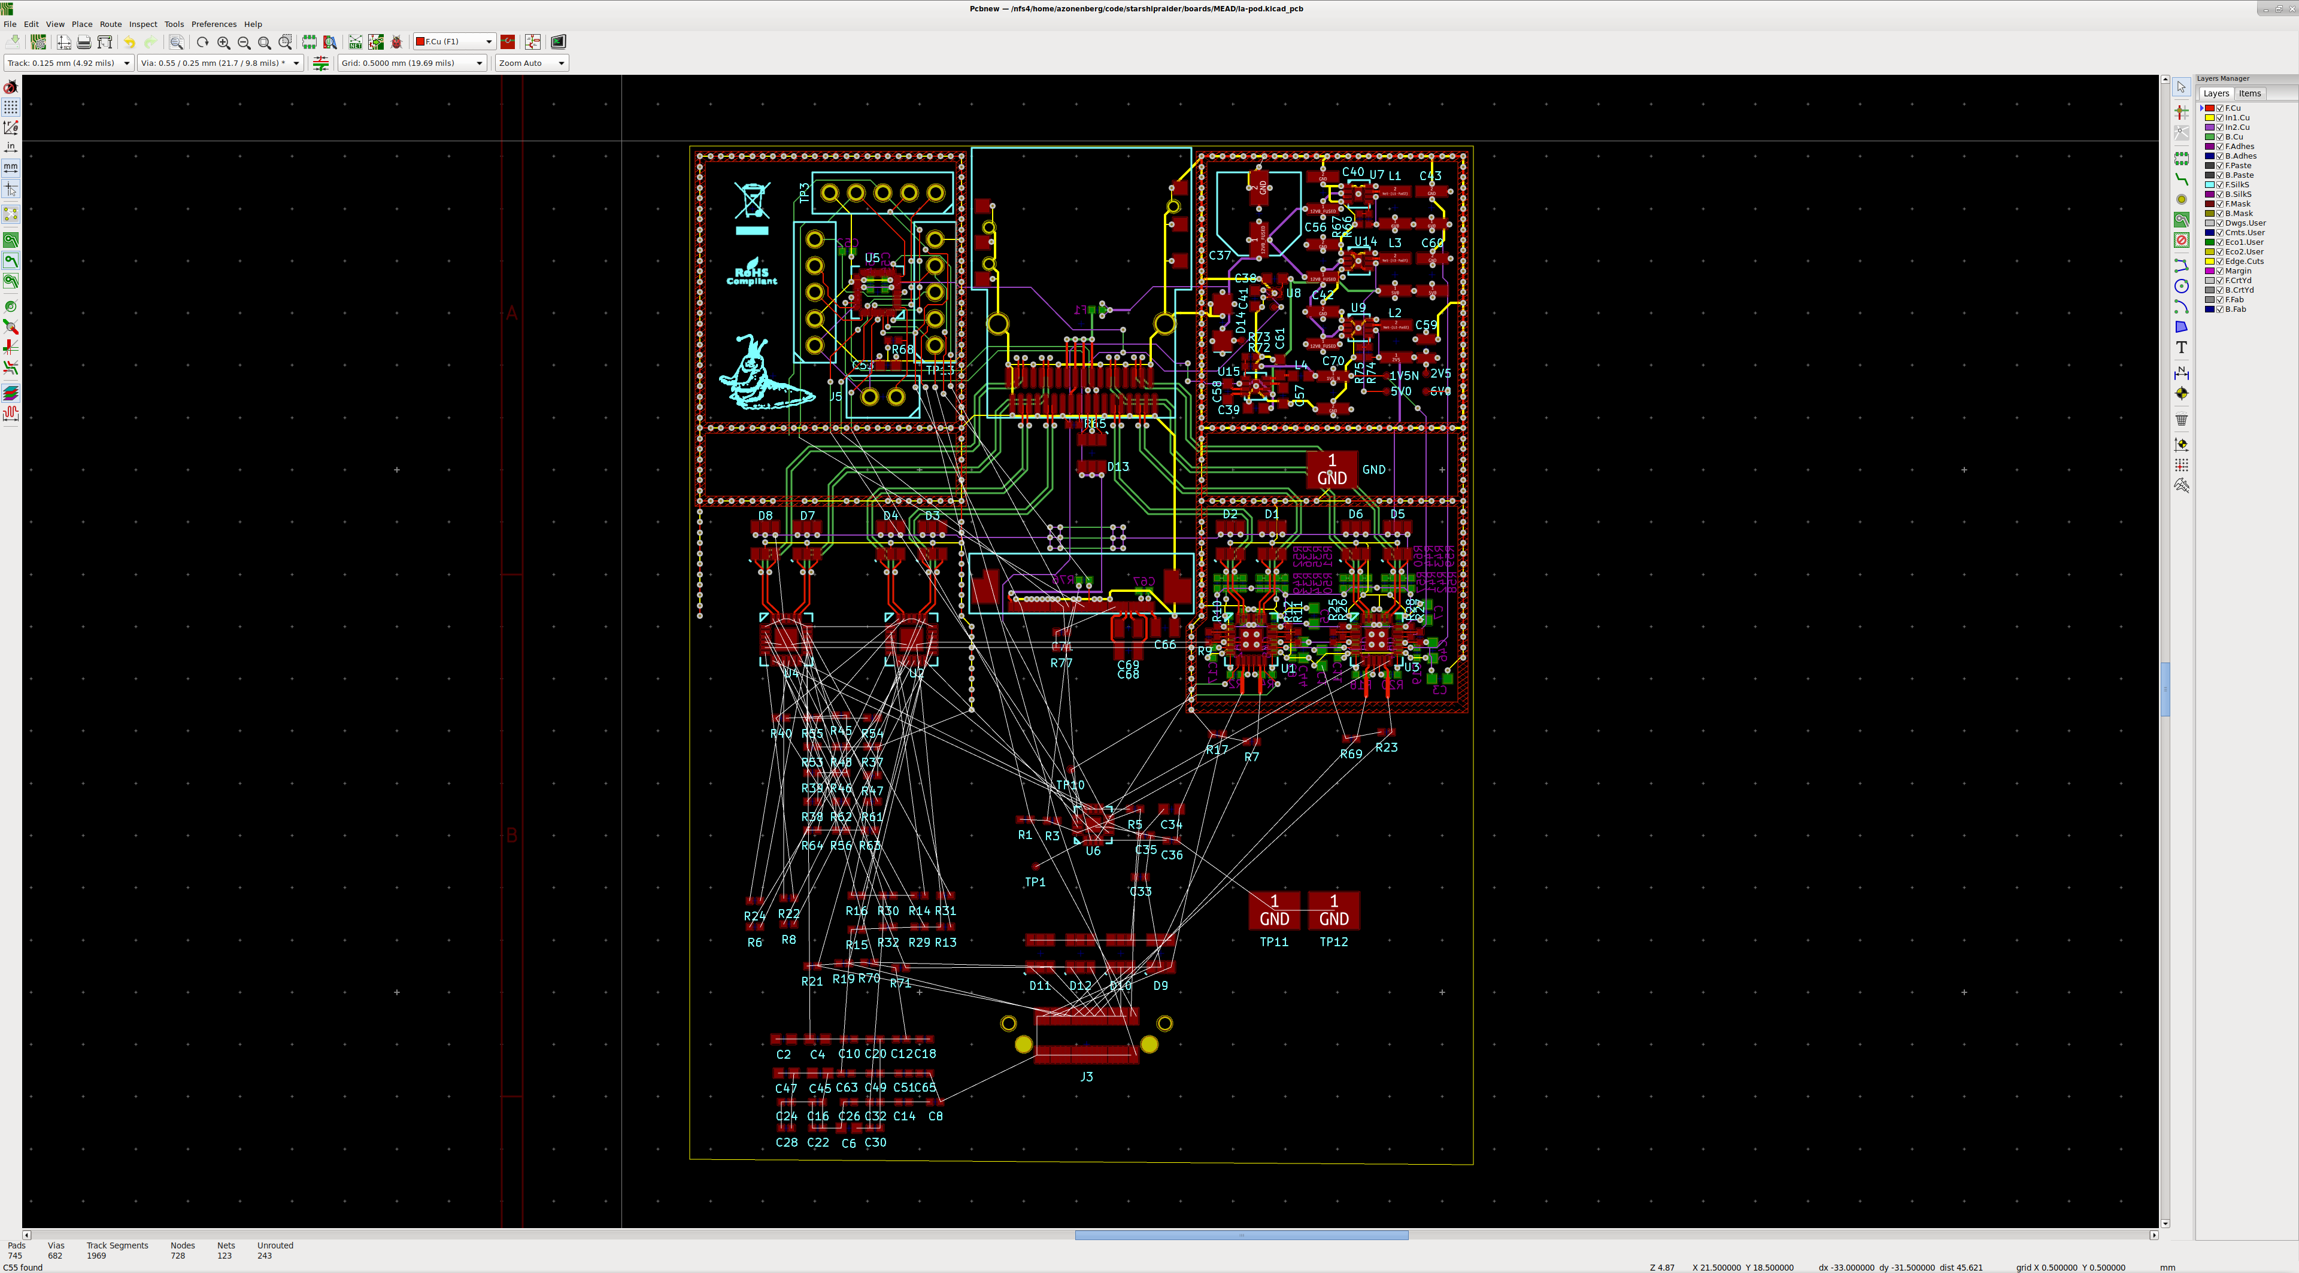The image size is (2299, 1273).
Task: Switch to the Items tab
Action: pos(2250,94)
